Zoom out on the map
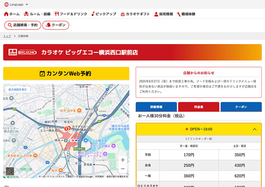 123,169
